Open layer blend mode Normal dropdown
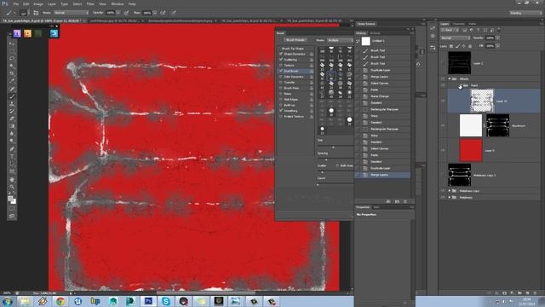The height and width of the screenshot is (307, 545). click(x=456, y=38)
